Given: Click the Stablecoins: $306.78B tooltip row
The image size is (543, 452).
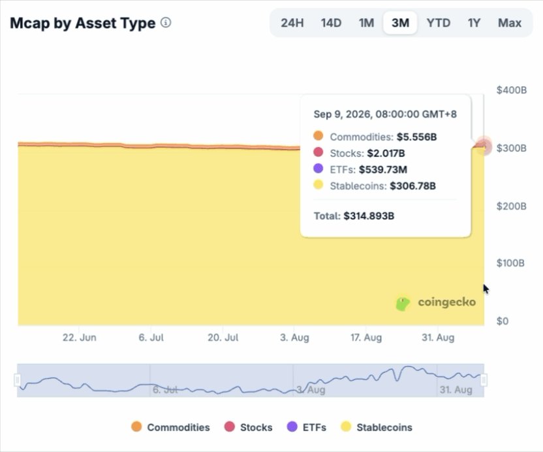Looking at the screenshot, I should coord(375,186).
